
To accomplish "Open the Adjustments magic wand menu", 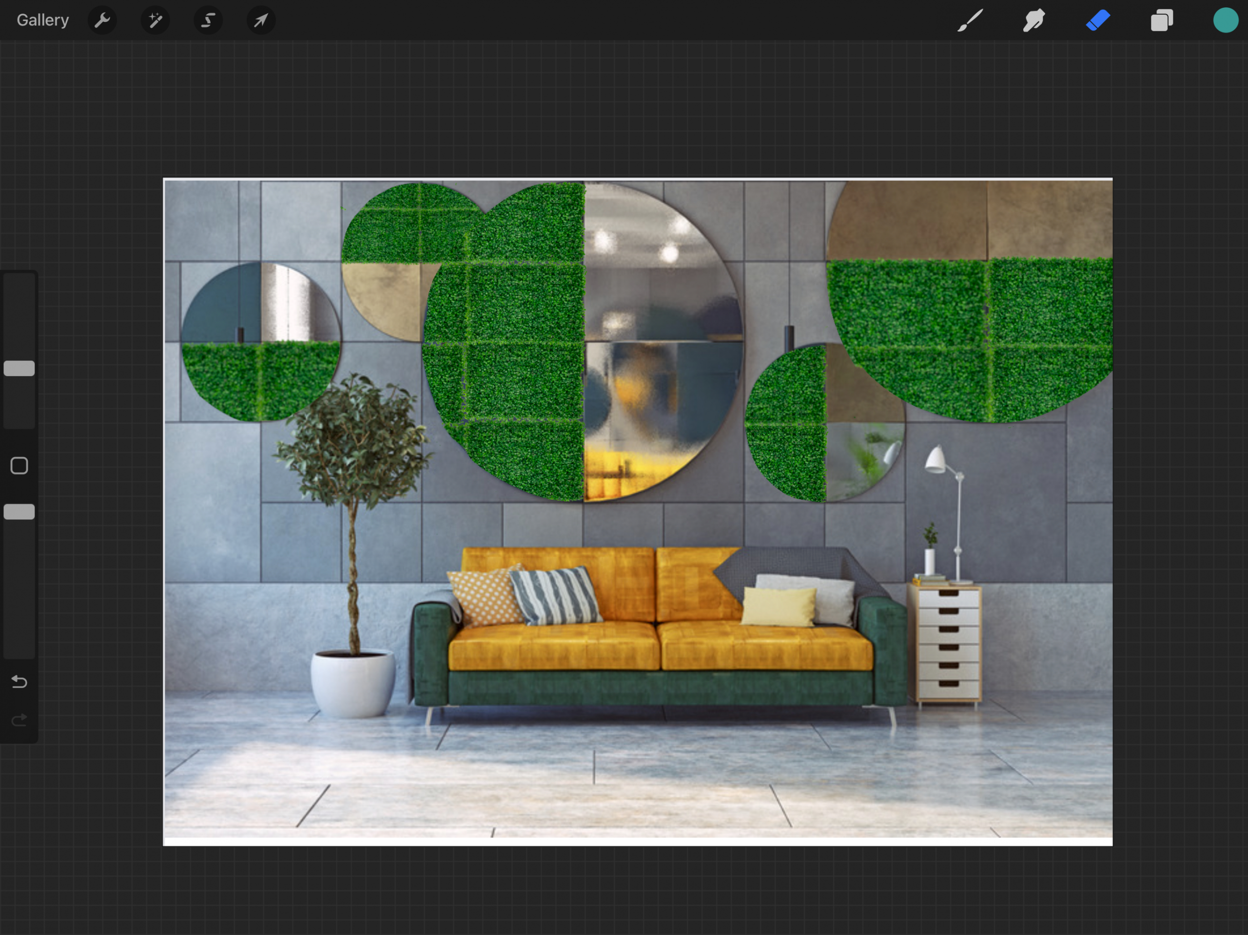I will 155,21.
